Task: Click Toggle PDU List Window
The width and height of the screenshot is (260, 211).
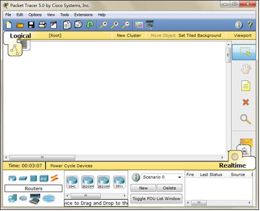Action: tap(157, 198)
